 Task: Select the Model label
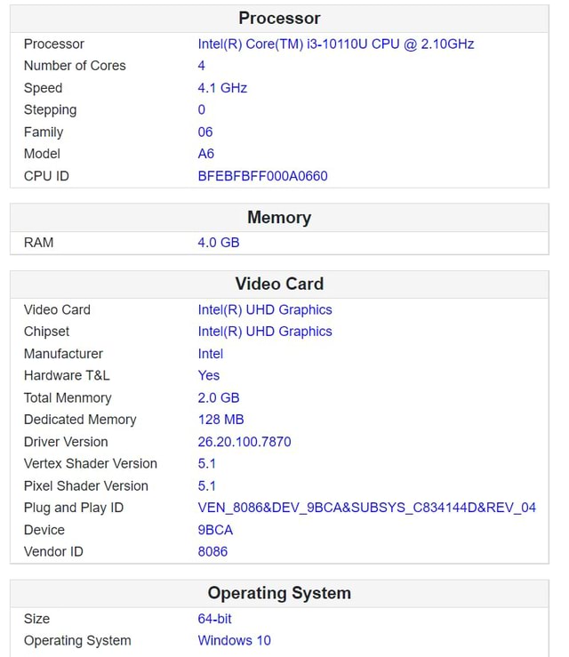42,154
